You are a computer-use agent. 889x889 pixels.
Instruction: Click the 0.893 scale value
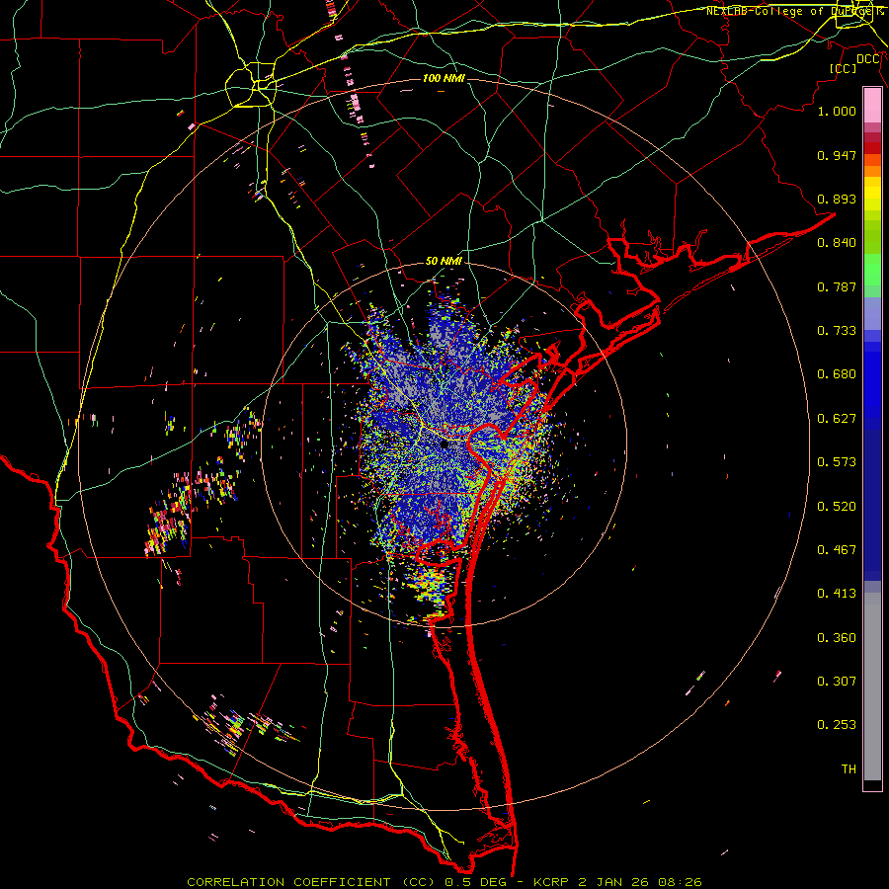pos(837,199)
